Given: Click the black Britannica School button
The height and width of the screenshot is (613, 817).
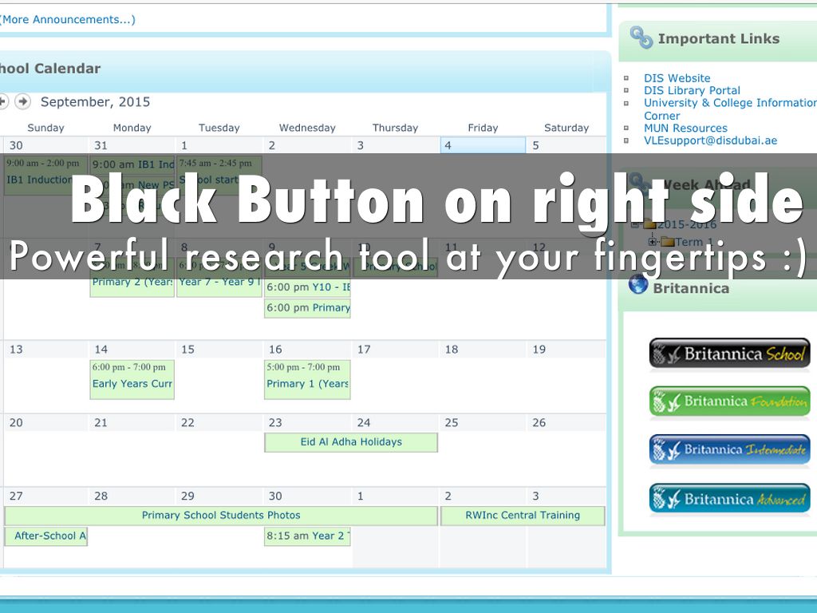Looking at the screenshot, I should point(729,354).
